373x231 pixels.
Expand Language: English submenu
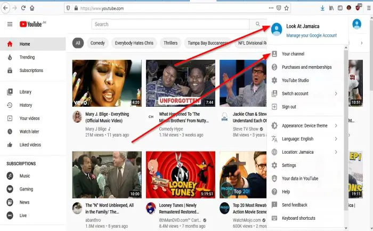point(305,139)
